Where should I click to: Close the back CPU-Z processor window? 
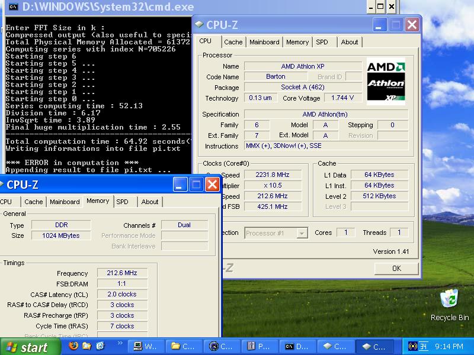(412, 24)
